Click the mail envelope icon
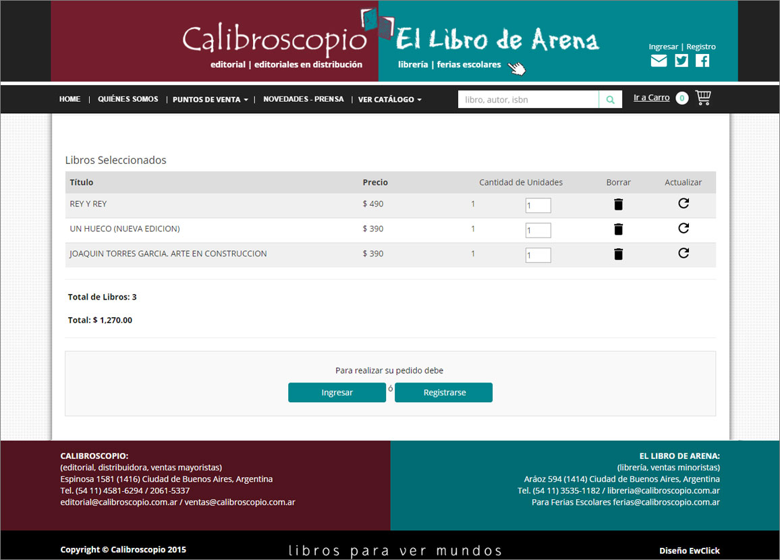Screen dimensions: 780x560 click(659, 61)
